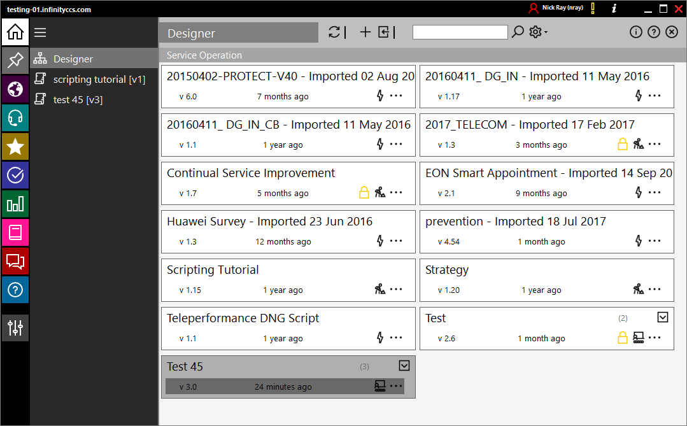The width and height of the screenshot is (687, 426).
Task: Select Designer in navigation list
Action: [94, 59]
